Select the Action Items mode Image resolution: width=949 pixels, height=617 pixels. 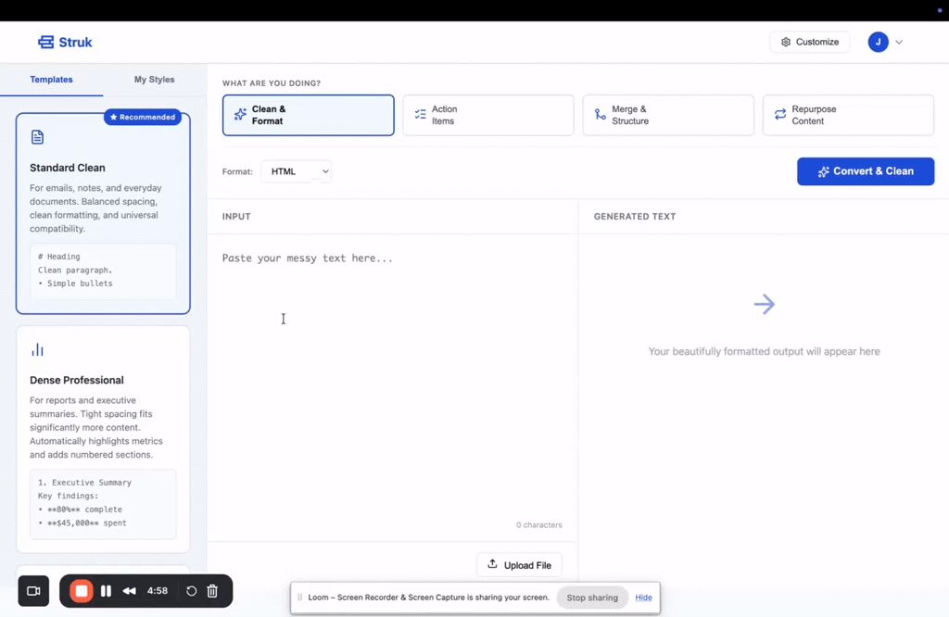click(487, 115)
